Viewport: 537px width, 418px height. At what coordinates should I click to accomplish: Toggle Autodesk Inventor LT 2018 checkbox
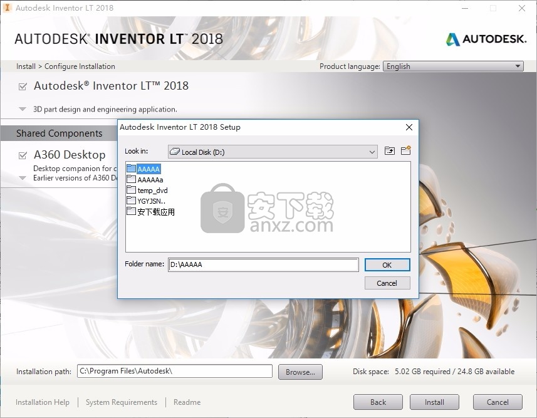(23, 86)
